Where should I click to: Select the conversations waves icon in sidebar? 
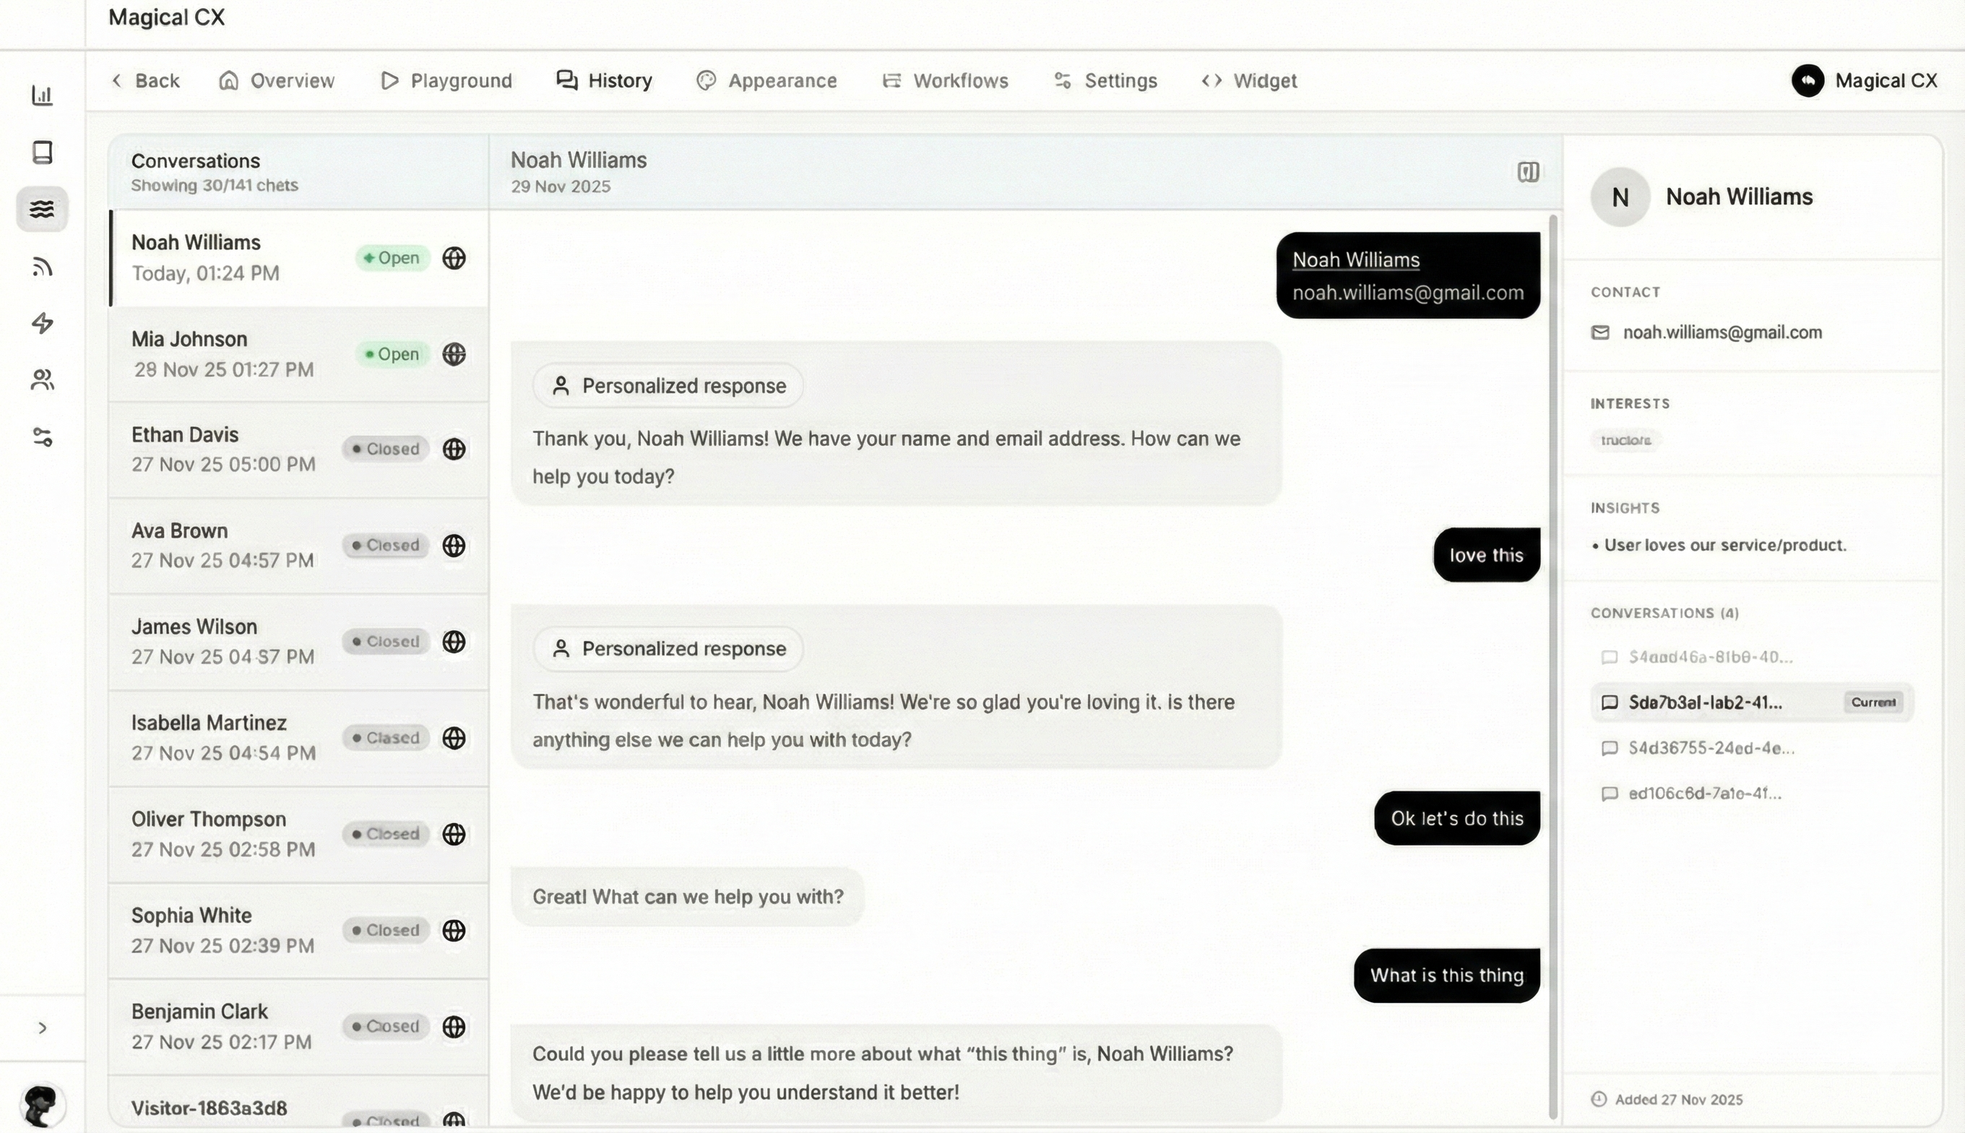click(43, 209)
